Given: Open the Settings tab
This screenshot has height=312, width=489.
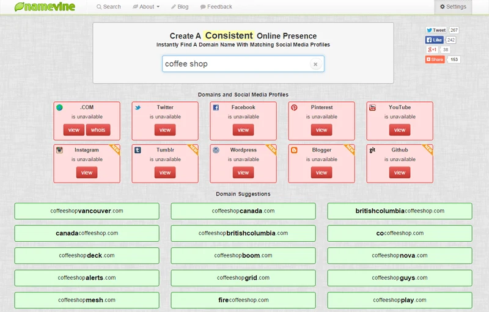Looking at the screenshot, I should pos(453,7).
